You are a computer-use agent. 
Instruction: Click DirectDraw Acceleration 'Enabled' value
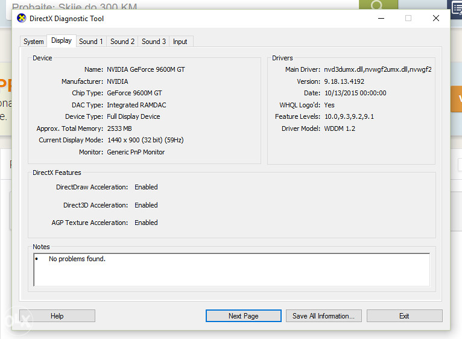146,187
